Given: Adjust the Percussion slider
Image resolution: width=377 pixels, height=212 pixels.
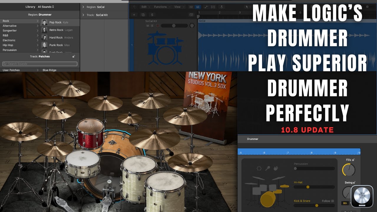Looking at the screenshot, I should click(x=314, y=168).
